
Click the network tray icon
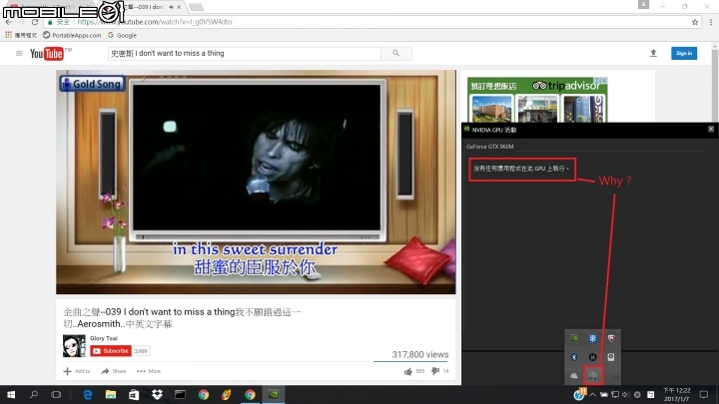coord(615,394)
